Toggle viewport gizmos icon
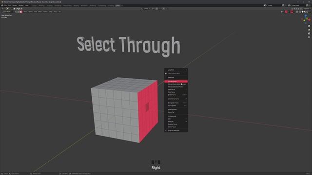The image size is (312, 175). (x=286, y=12)
